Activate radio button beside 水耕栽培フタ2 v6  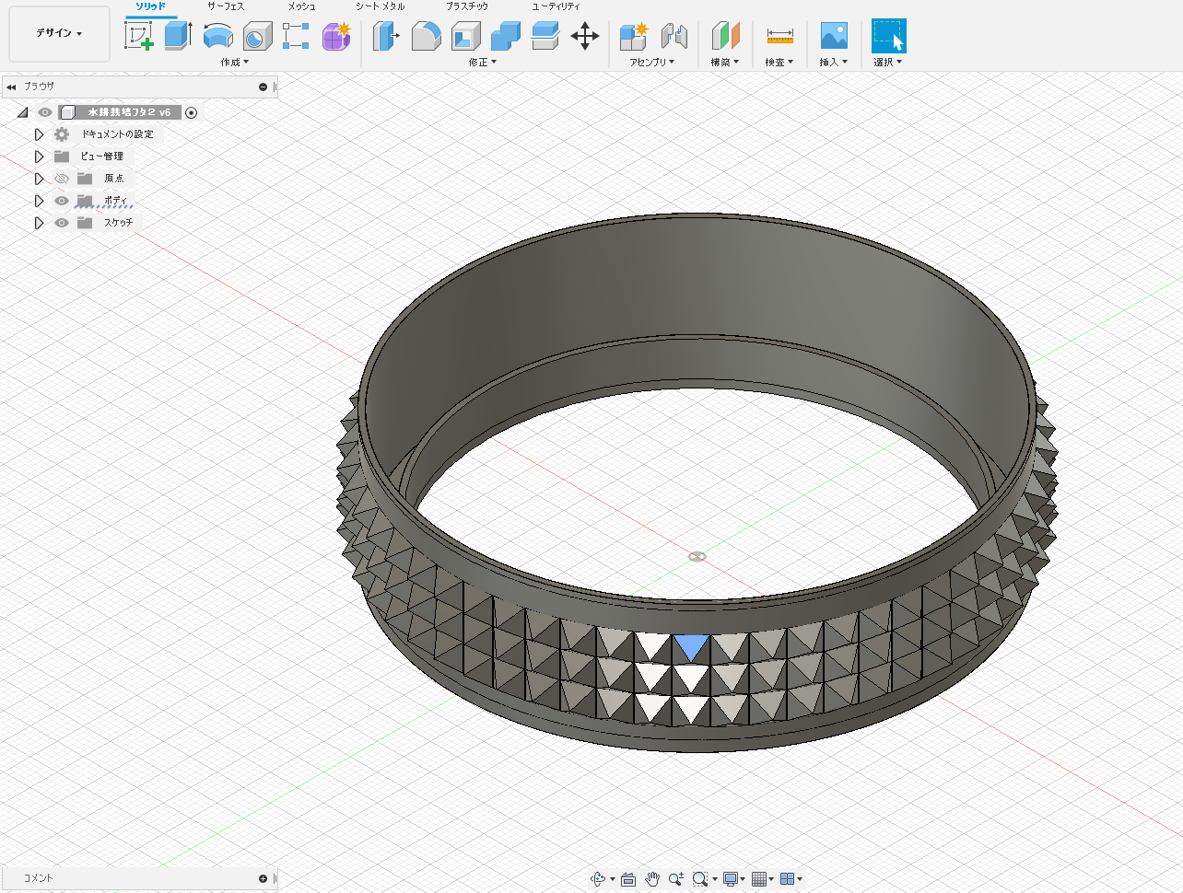click(192, 112)
